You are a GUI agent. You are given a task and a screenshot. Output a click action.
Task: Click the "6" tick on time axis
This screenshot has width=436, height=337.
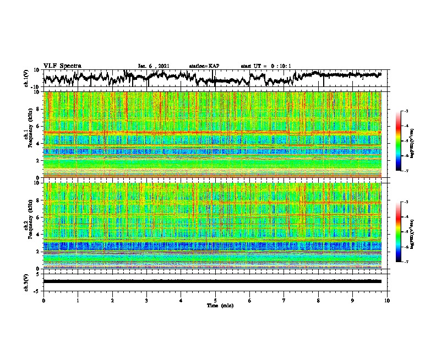click(x=249, y=301)
